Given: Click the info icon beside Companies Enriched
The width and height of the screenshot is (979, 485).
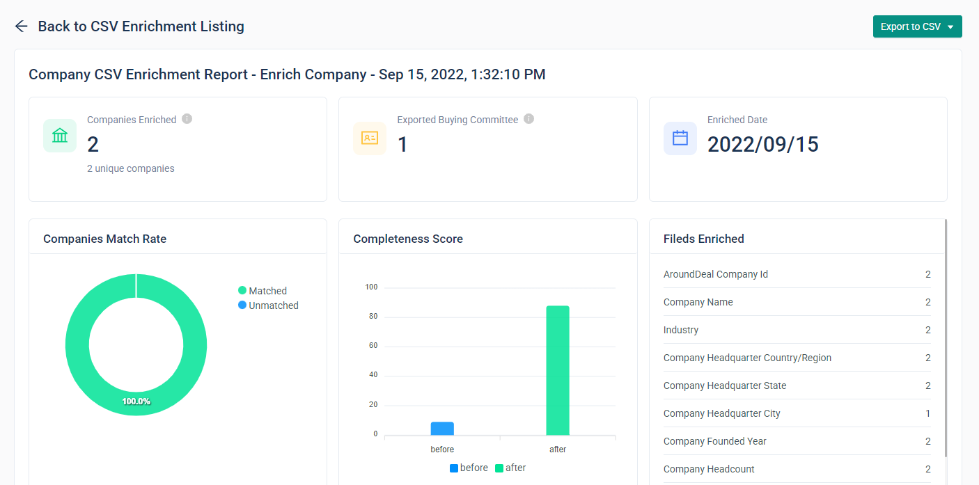Looking at the screenshot, I should coord(187,119).
